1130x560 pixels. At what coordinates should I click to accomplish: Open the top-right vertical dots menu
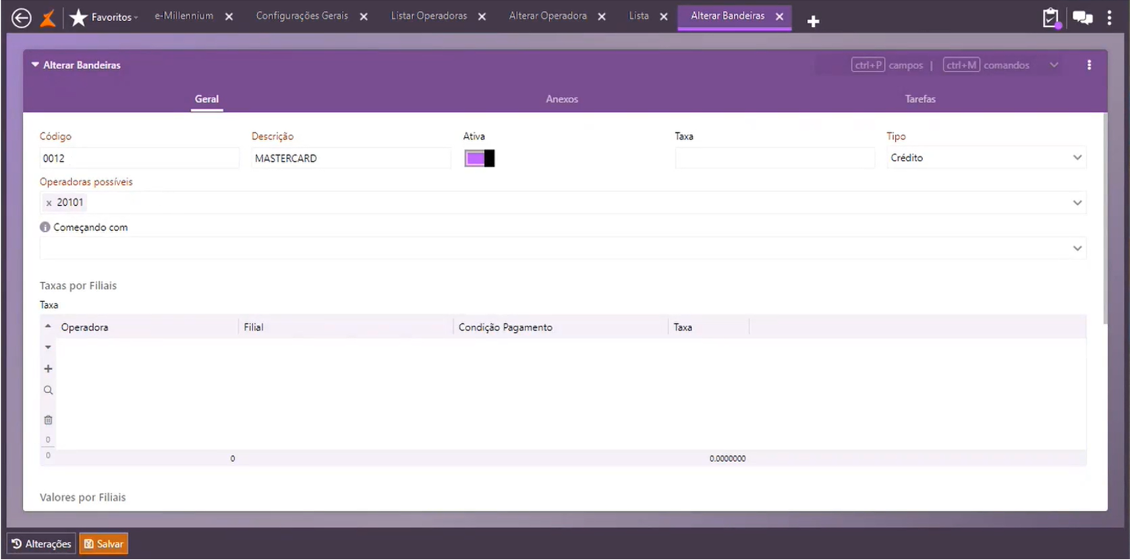[1110, 18]
